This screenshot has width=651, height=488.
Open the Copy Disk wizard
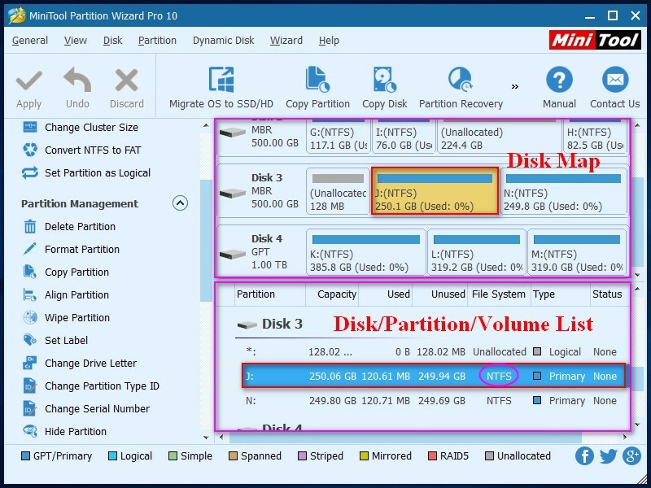[x=384, y=88]
